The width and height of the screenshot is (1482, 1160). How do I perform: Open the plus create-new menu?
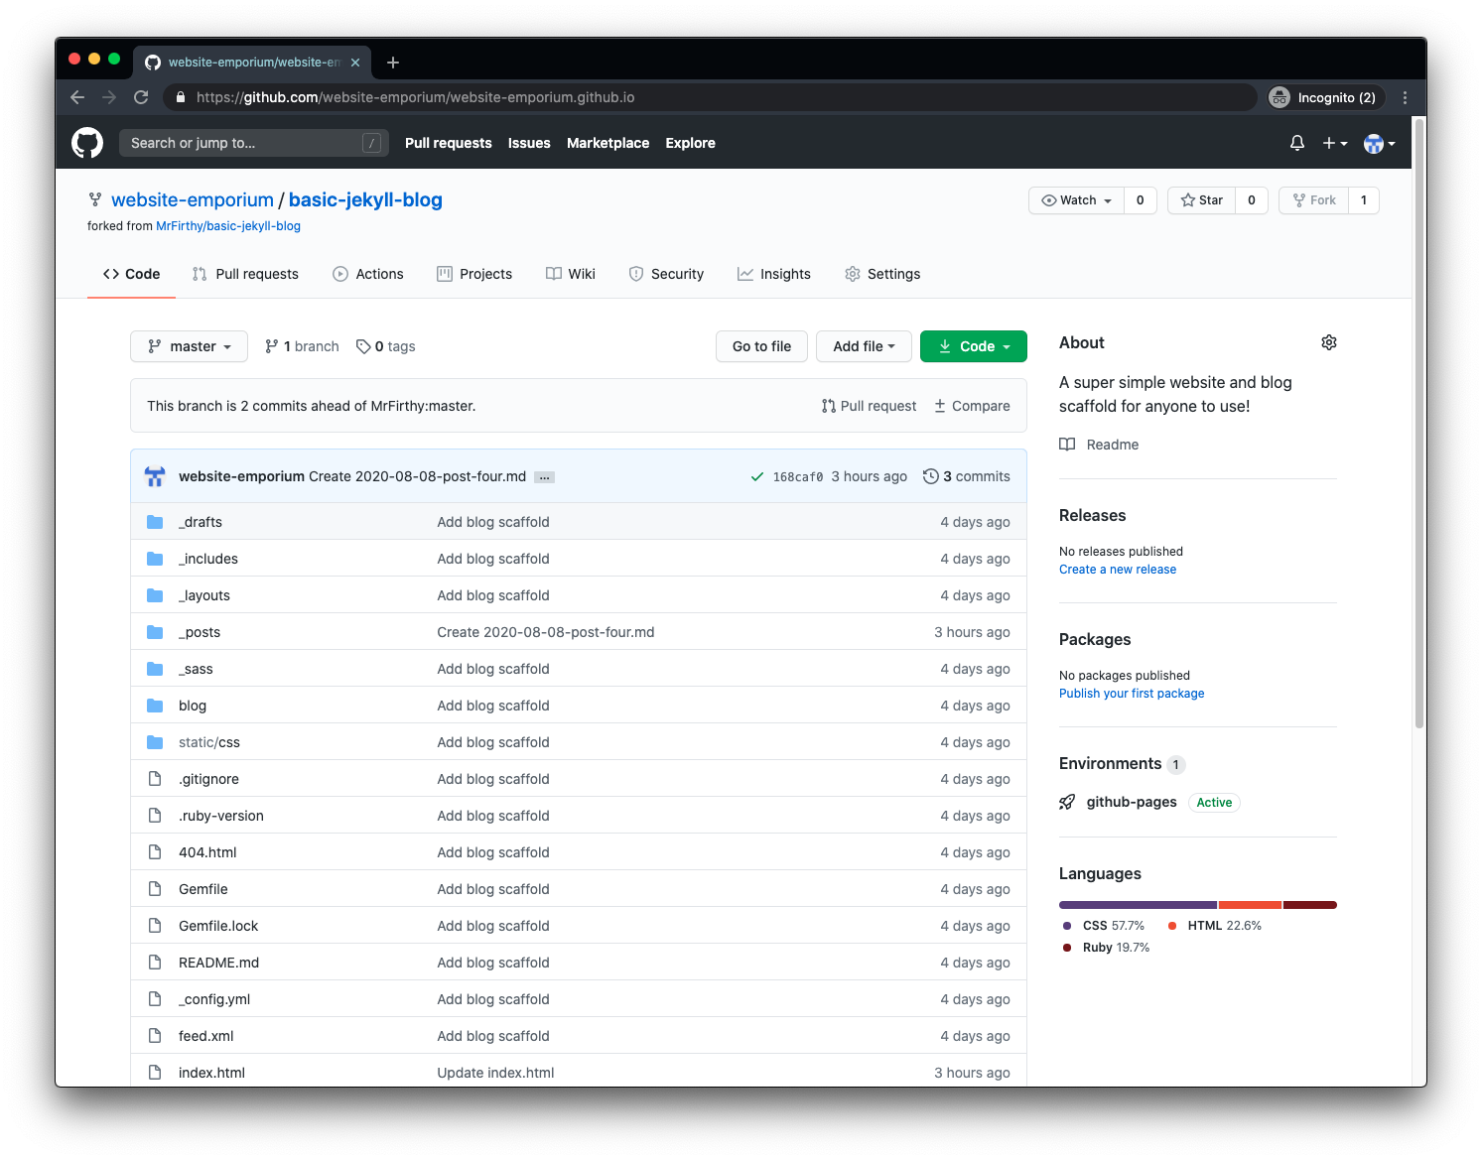[x=1335, y=143]
